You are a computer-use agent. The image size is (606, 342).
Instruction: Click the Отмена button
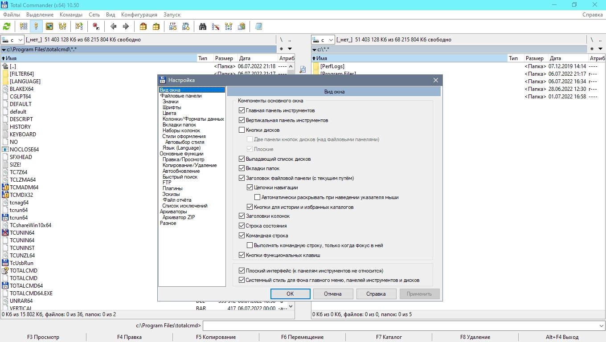(333, 294)
